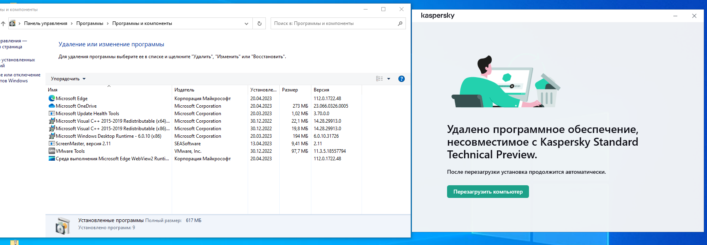
Task: Expand the view options dropdown arrow
Action: point(389,79)
